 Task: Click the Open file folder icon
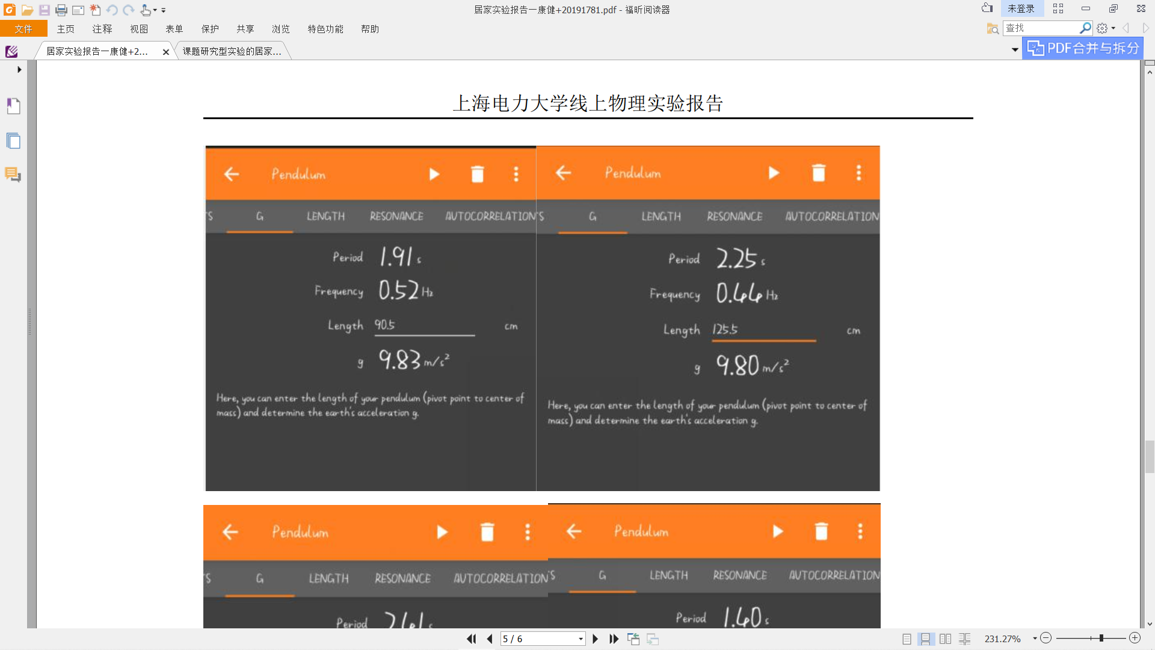[27, 10]
